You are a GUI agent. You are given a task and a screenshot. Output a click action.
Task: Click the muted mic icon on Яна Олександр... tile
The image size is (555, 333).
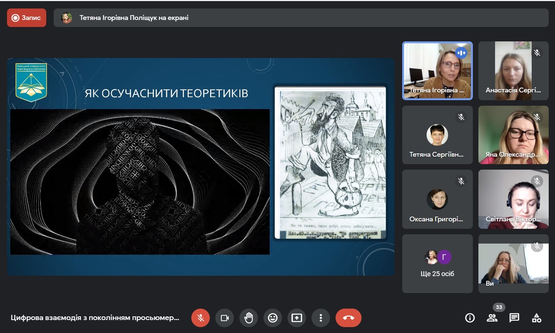click(x=537, y=117)
